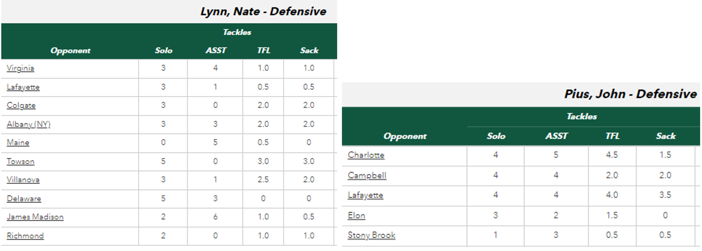Open the Maine opponent link
Screen dimensions: 702x251
(18, 142)
